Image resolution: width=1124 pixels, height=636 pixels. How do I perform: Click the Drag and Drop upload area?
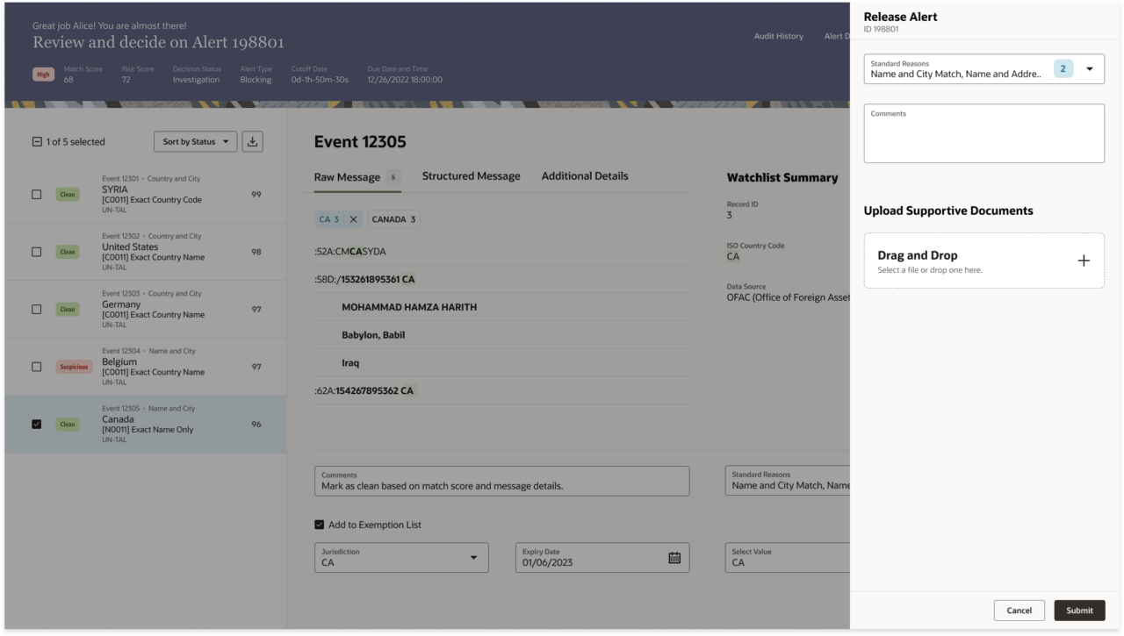click(984, 261)
